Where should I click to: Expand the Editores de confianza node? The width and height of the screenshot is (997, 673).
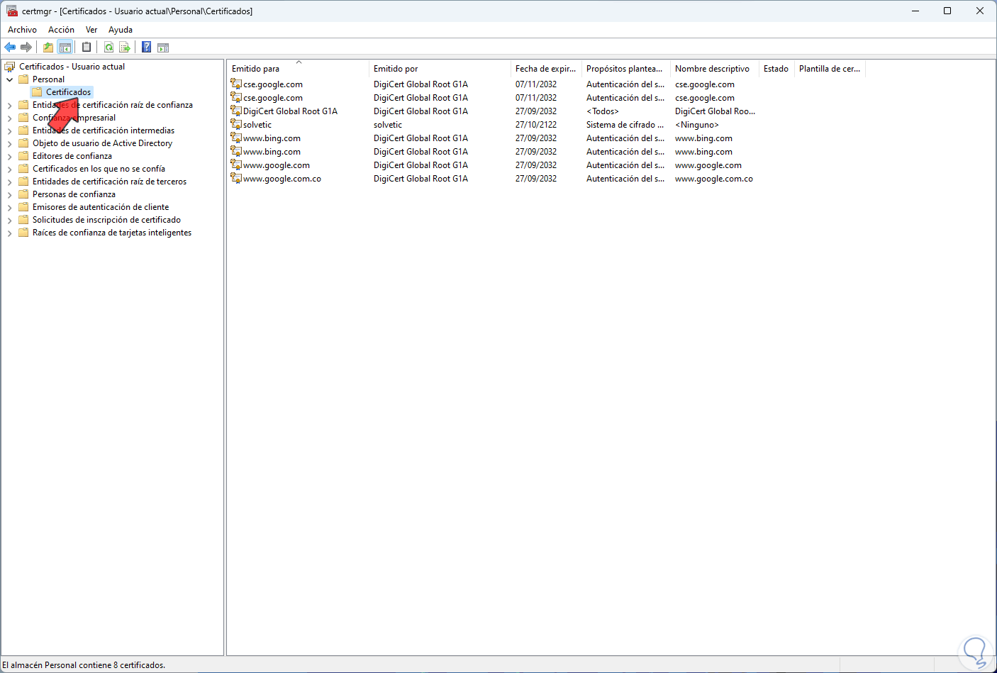pos(10,156)
